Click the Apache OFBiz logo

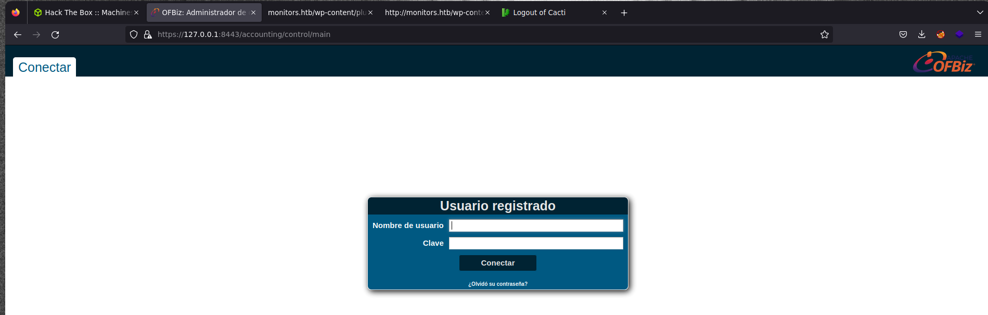[944, 62]
